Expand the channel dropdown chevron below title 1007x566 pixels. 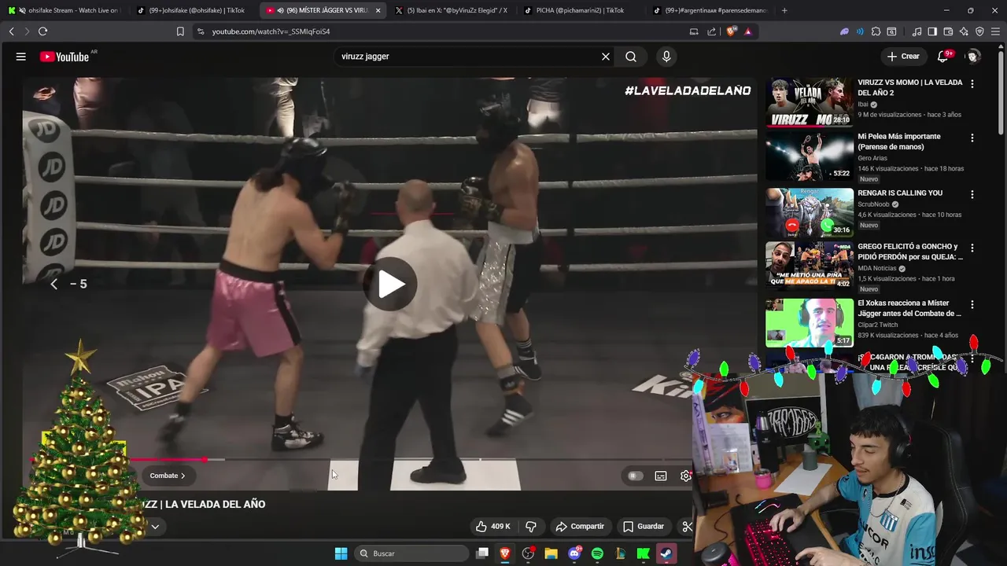click(155, 527)
